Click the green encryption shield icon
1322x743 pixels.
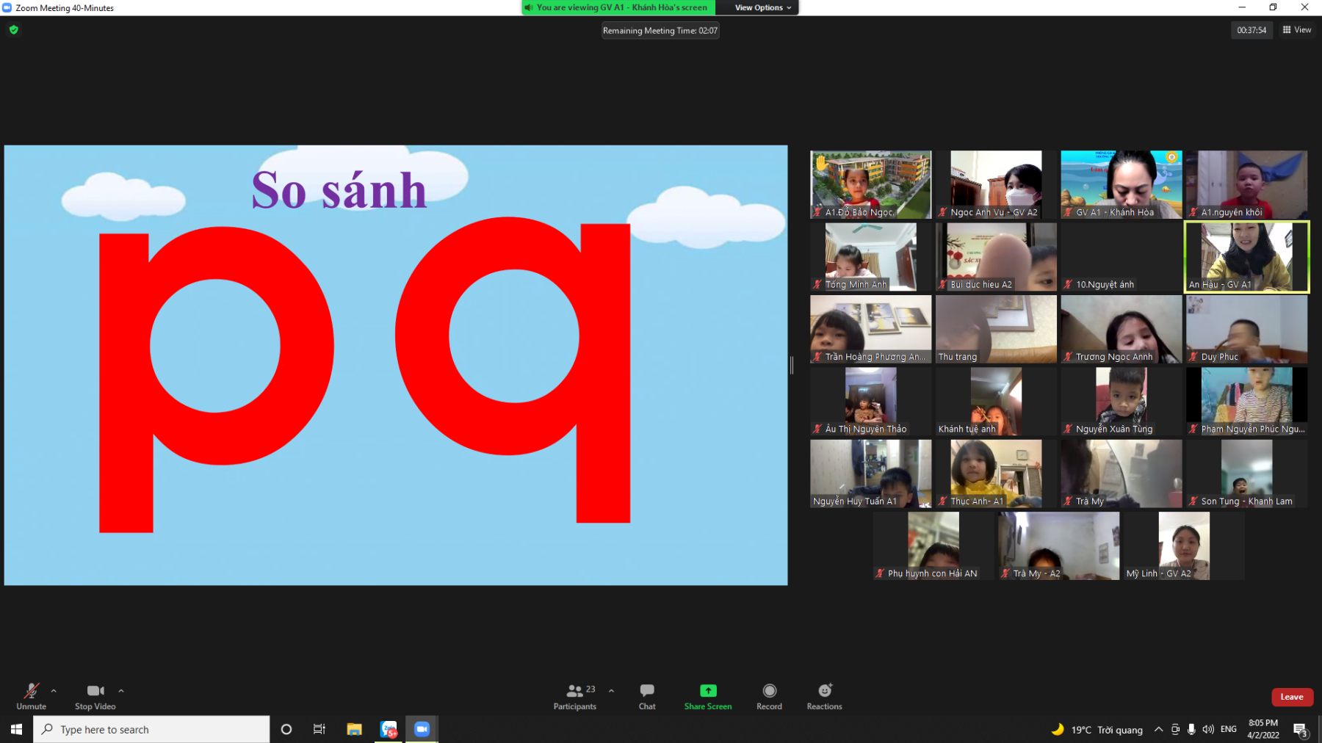pos(14,30)
